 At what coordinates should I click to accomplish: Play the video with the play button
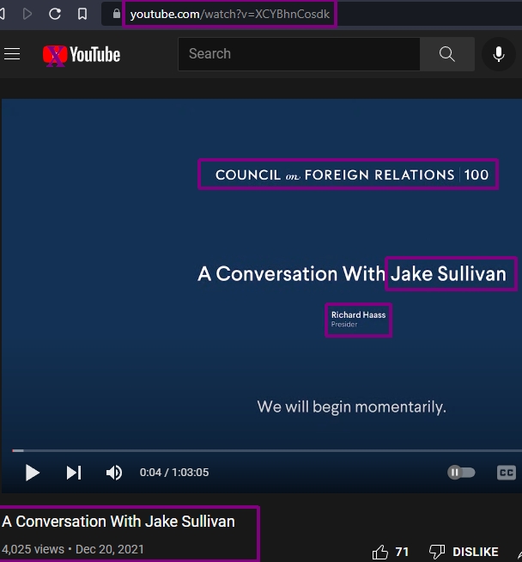[x=33, y=473]
